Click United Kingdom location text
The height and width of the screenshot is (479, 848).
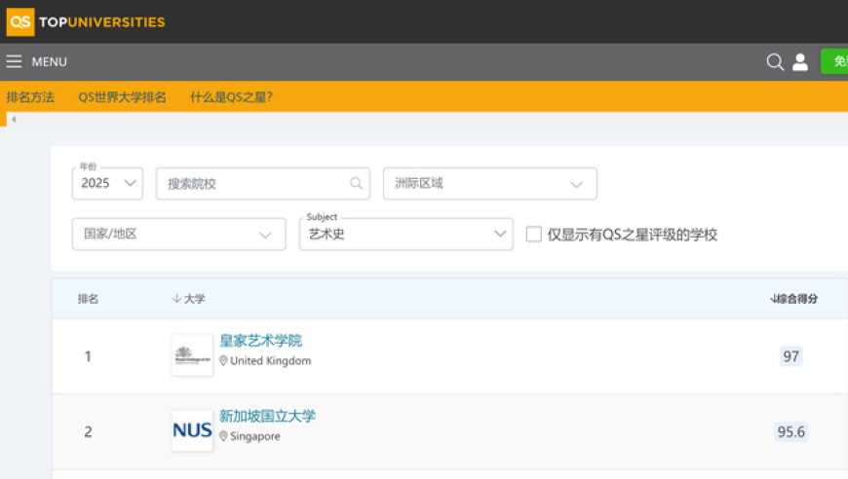pos(270,361)
